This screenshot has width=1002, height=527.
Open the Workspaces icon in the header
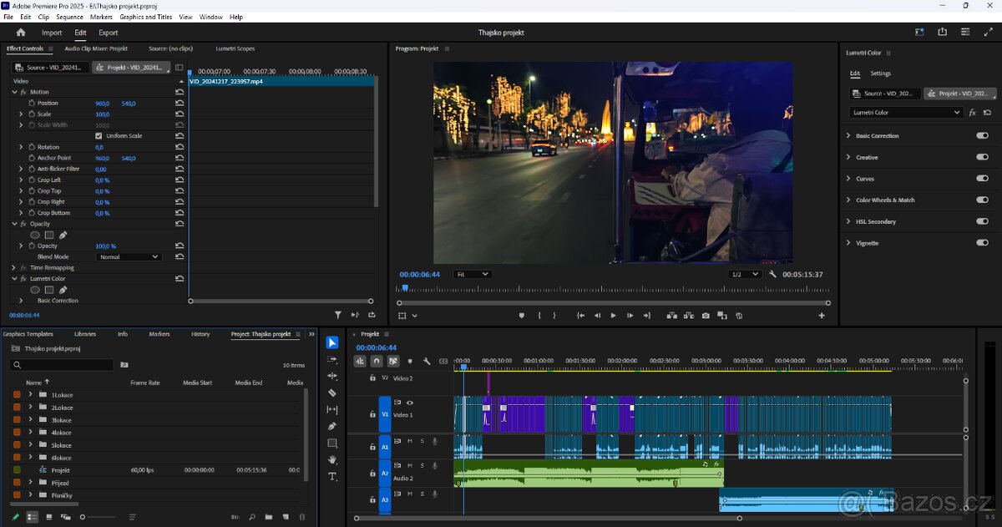coord(919,33)
